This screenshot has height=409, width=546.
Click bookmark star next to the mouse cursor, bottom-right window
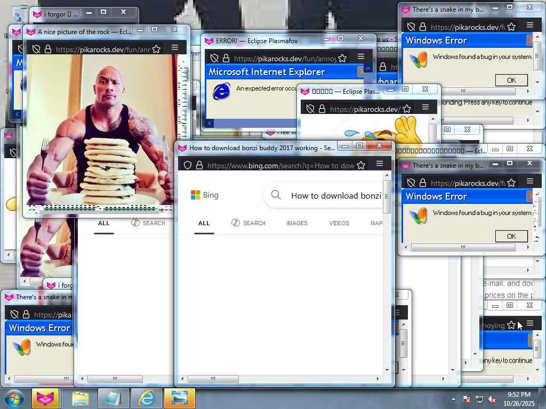tap(511, 325)
